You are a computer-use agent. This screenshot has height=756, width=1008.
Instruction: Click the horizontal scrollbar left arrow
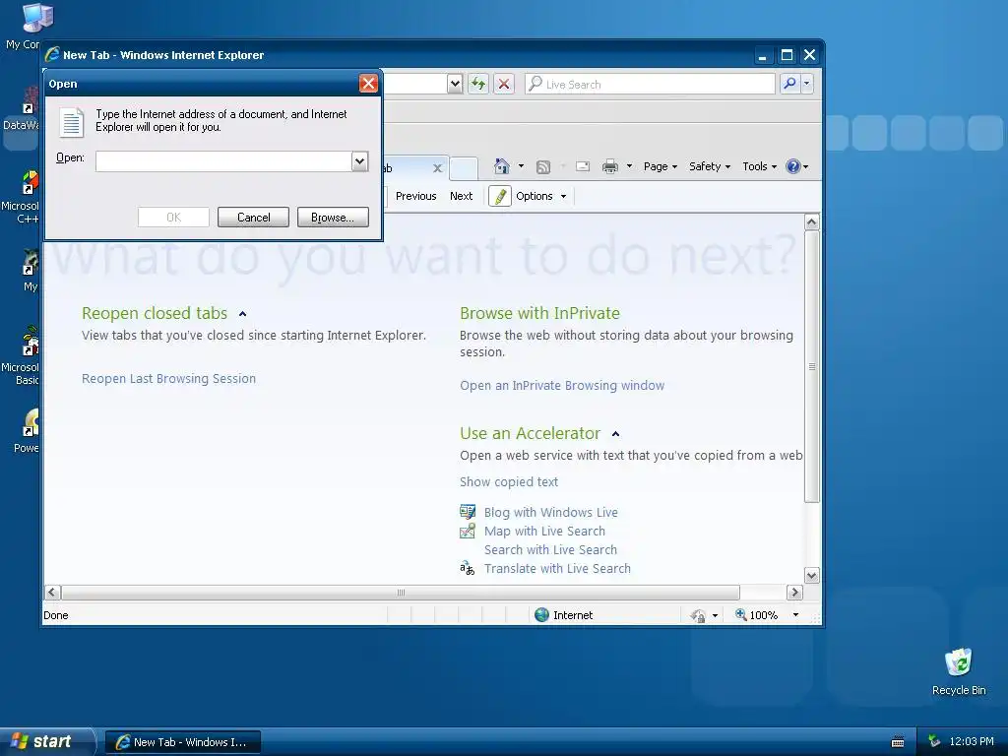pyautogui.click(x=53, y=593)
